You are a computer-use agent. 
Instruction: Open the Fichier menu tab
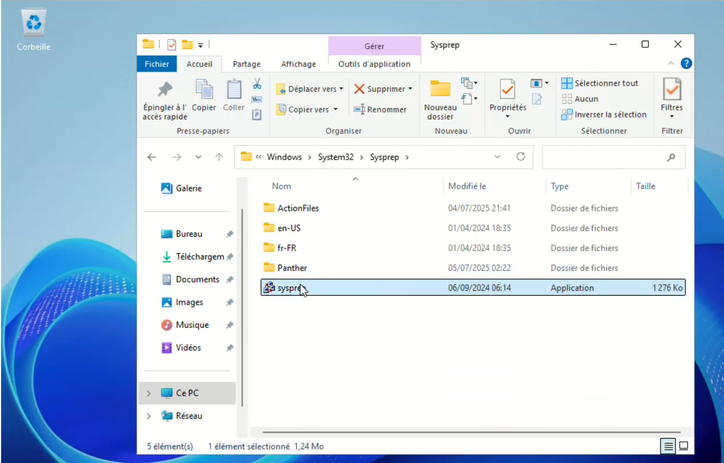(156, 64)
